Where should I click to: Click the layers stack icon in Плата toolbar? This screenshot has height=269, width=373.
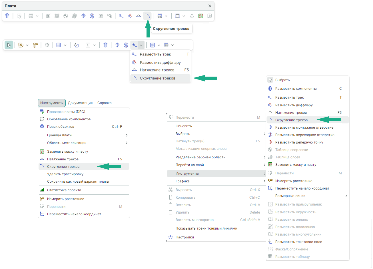(75, 16)
